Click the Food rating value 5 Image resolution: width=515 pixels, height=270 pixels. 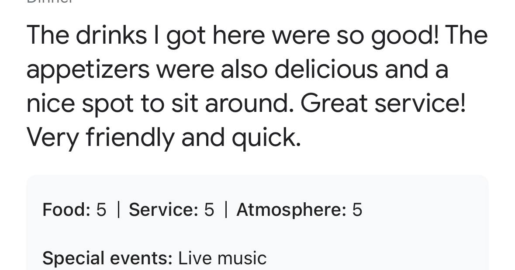point(101,210)
